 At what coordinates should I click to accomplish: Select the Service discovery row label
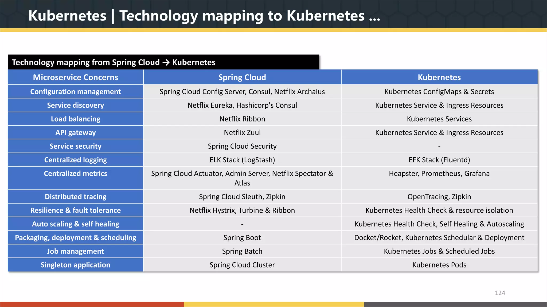pos(76,105)
